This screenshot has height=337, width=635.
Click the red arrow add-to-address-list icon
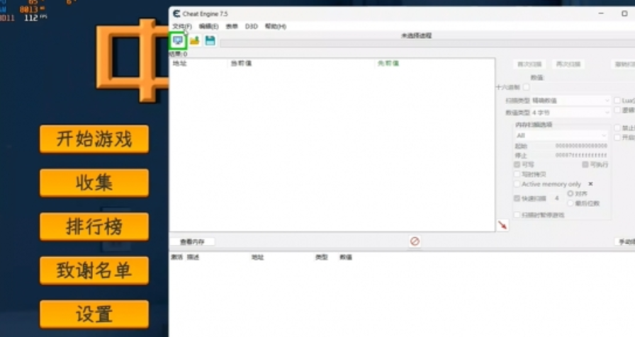(502, 224)
